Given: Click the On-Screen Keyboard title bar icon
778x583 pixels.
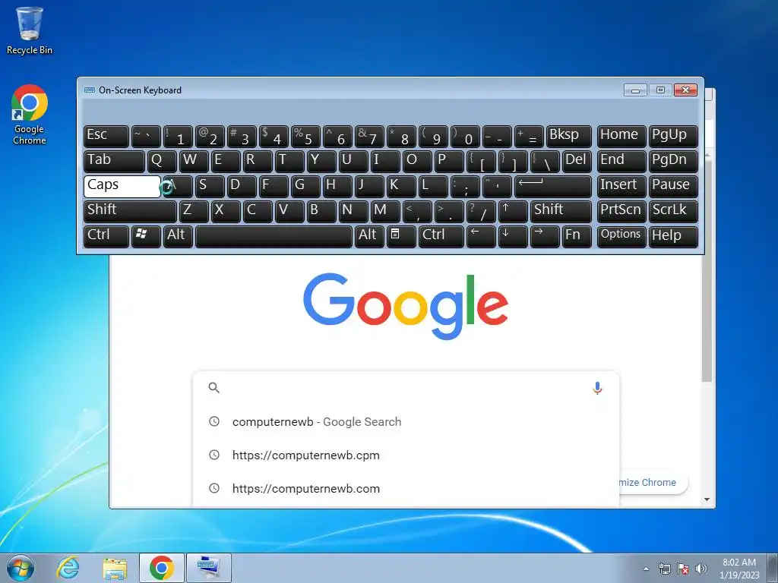Looking at the screenshot, I should click(90, 90).
